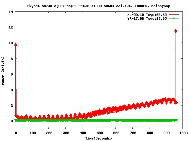The height and width of the screenshot is (141, 189).
Task: Click the x-axis tick label 300
Action: point(66,133)
